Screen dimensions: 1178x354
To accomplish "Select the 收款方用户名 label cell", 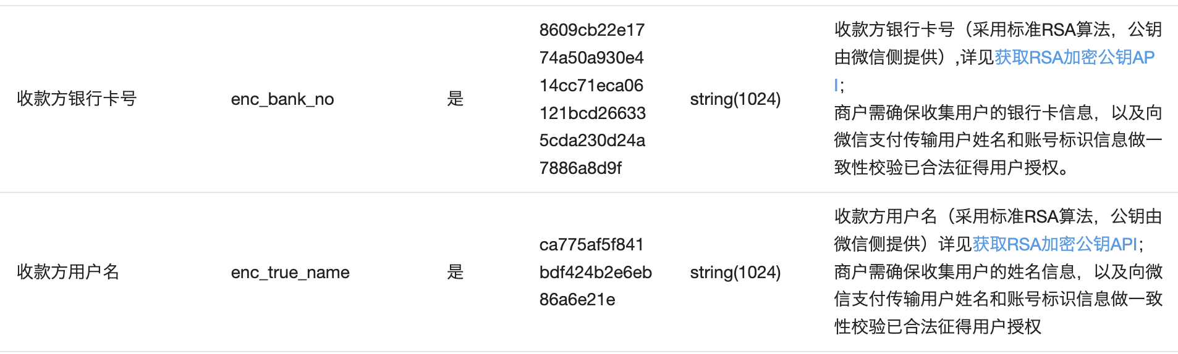I will click(68, 272).
